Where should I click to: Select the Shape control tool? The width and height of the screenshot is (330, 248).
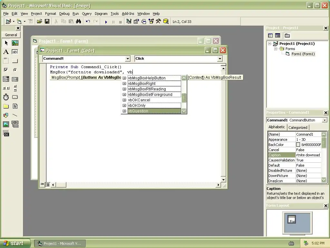6,115
